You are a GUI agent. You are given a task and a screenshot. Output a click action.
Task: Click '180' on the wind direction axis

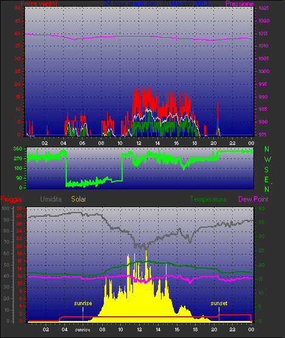(18, 168)
